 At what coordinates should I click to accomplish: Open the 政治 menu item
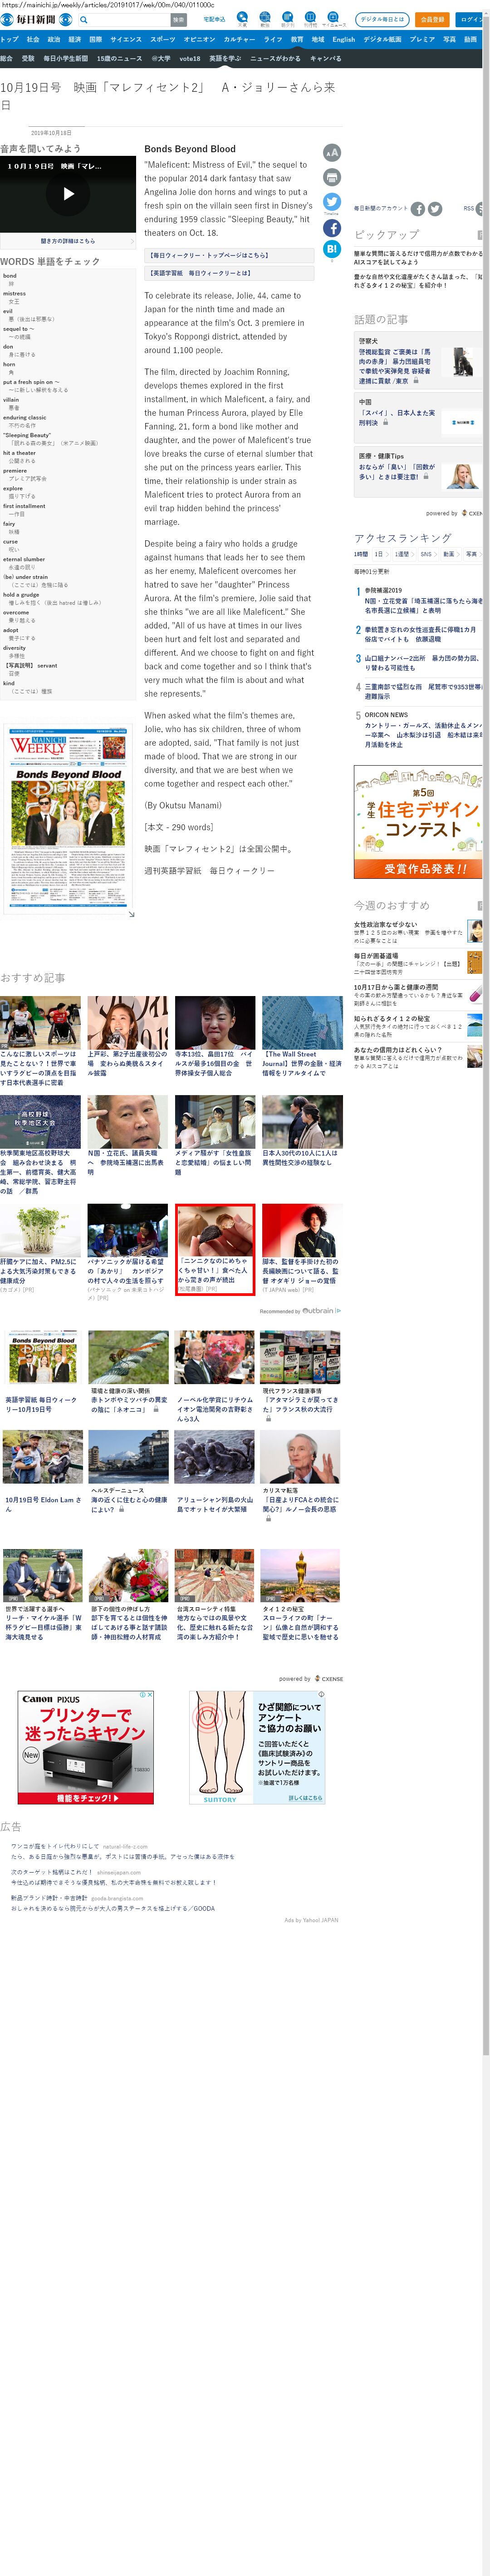(x=54, y=39)
